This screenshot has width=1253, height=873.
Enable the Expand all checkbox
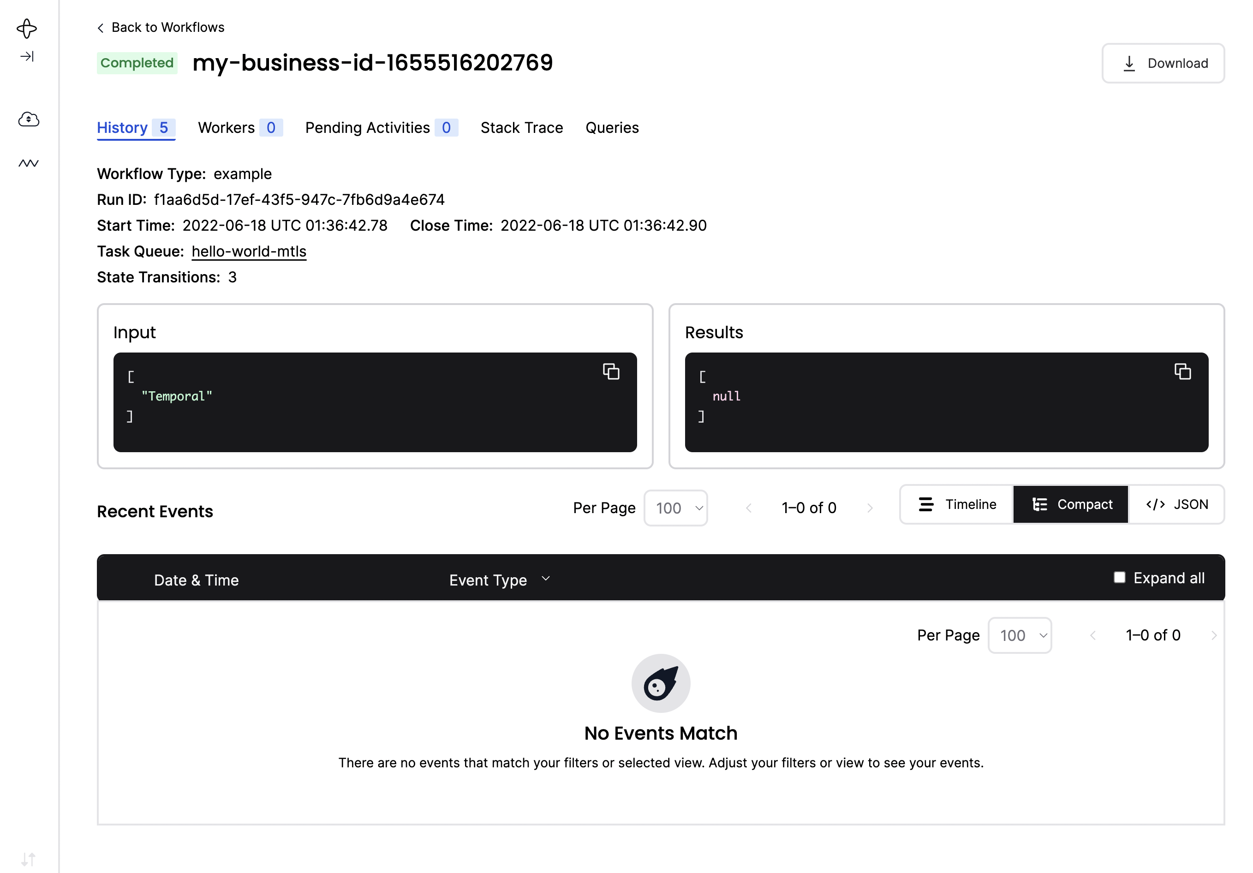pos(1119,577)
